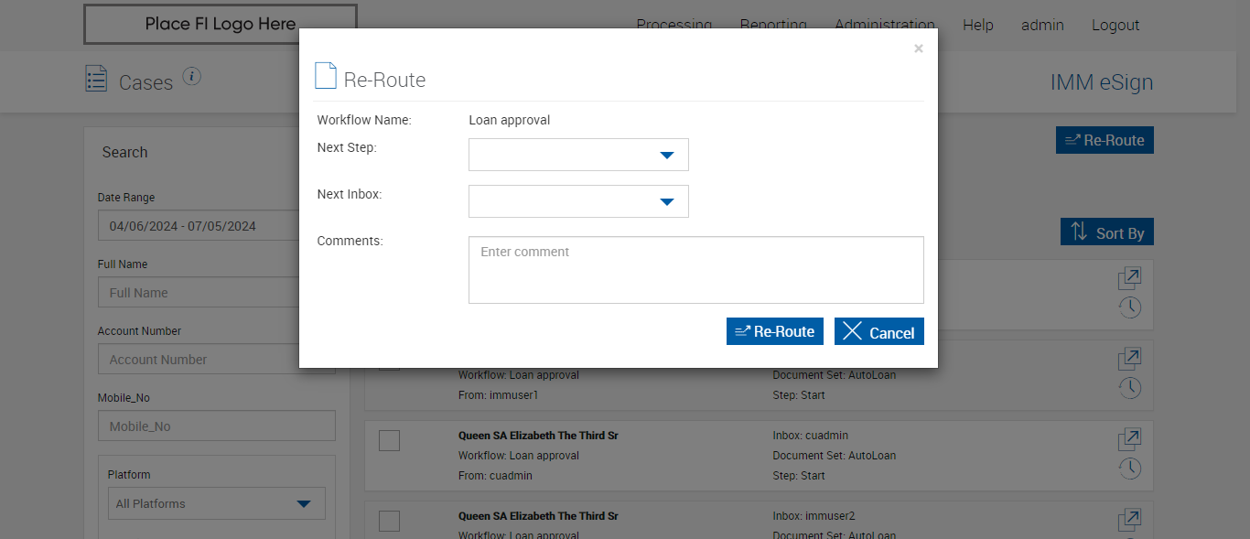
Task: Open the Next Inbox dropdown
Action: click(578, 201)
